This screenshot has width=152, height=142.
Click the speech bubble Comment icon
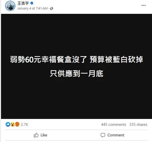(103, 135)
